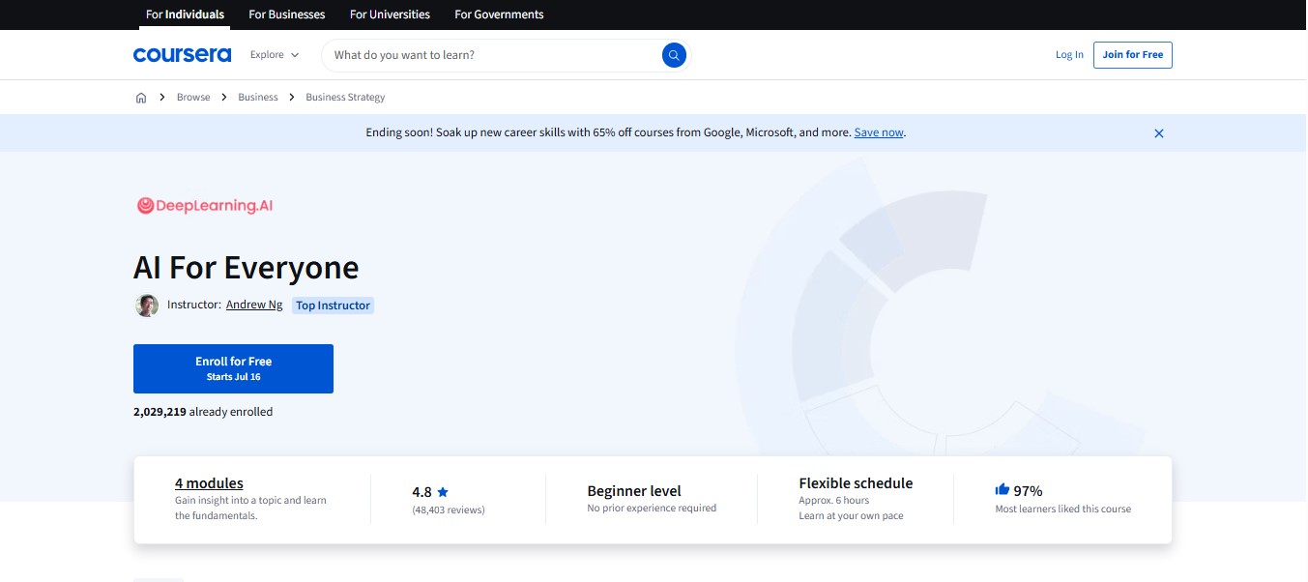Click the 4.8 star rating icon
This screenshot has height=582, width=1308.
(443, 492)
